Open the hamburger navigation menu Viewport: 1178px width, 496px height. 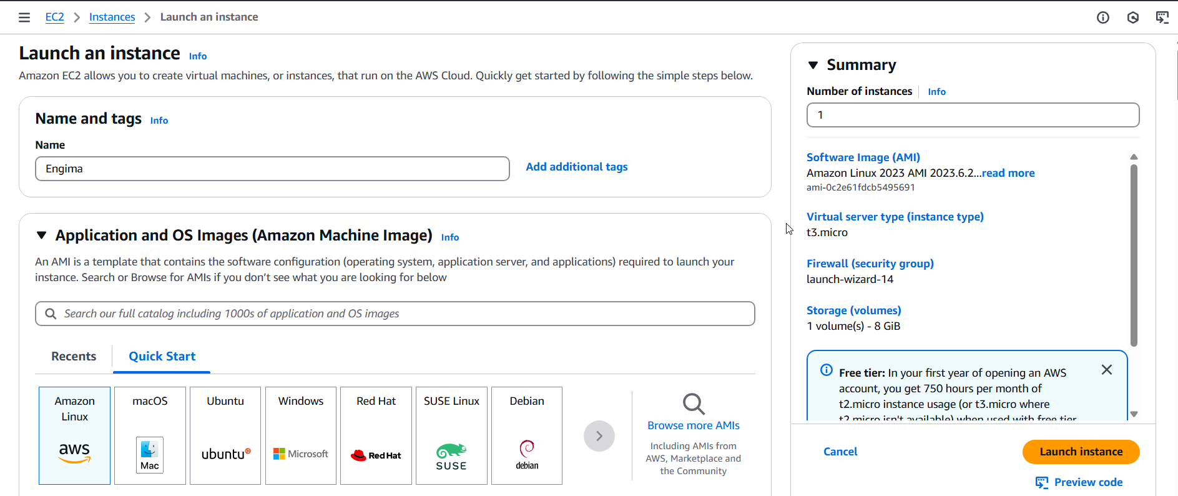(24, 17)
